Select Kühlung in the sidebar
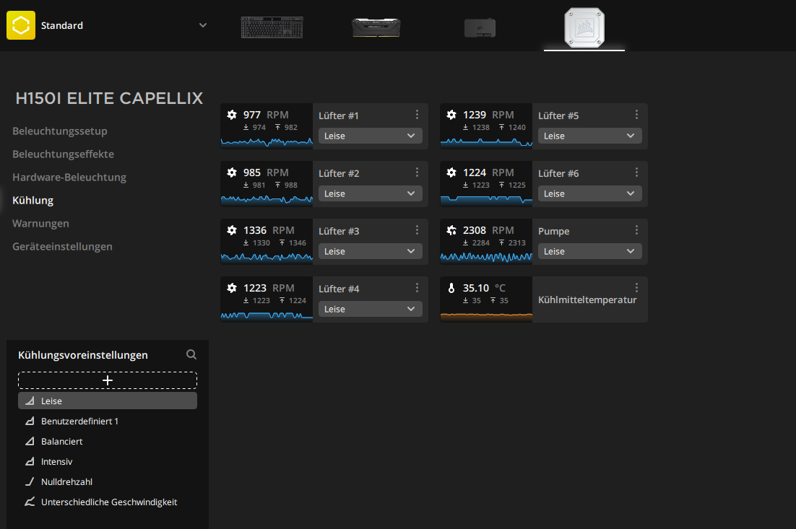The height and width of the screenshot is (529, 796). coord(33,201)
